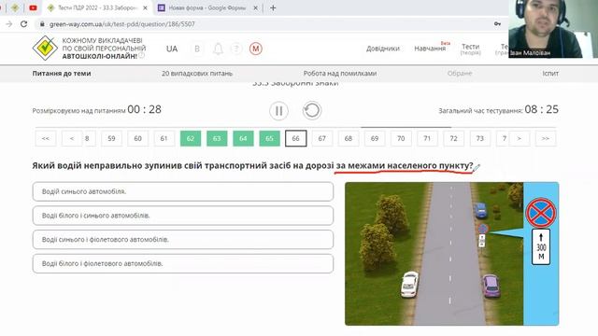Viewport: 598px width, 336px height.
Task: Jump to last question with >> button
Action: tap(546, 138)
